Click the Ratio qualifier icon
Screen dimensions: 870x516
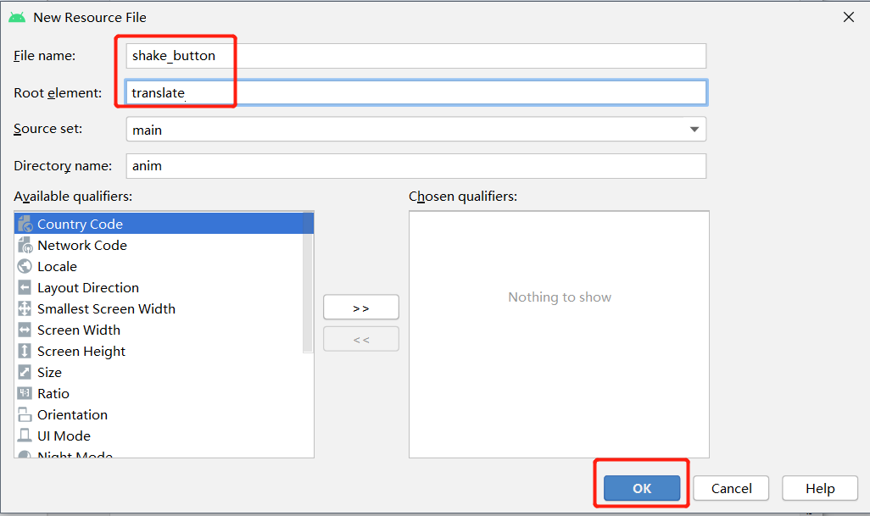coord(25,393)
